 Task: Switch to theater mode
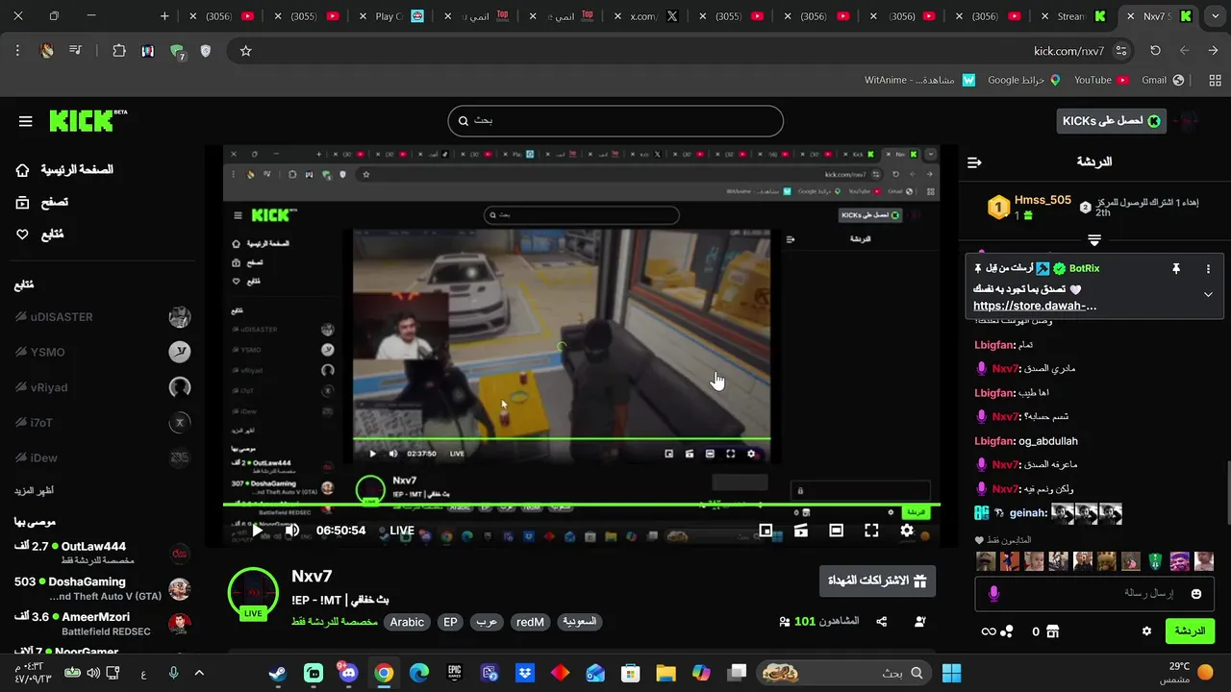[837, 531]
